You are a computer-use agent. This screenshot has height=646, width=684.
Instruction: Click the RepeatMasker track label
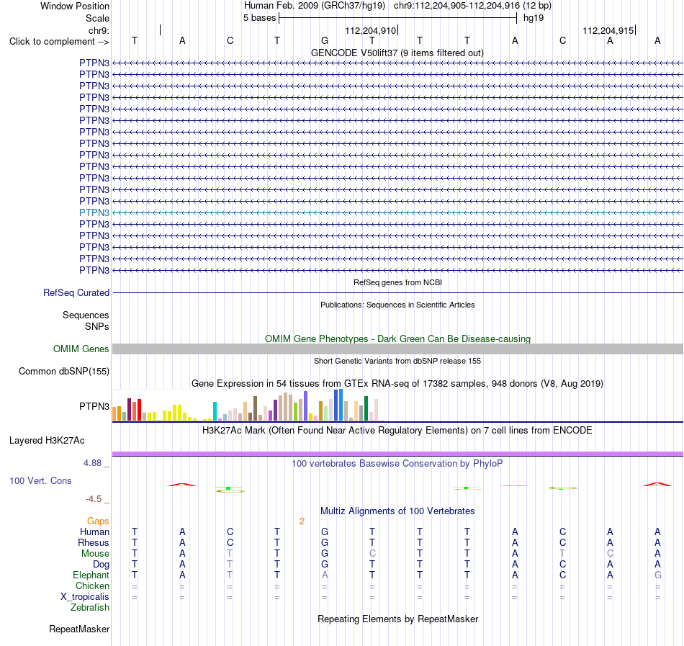[x=79, y=629]
